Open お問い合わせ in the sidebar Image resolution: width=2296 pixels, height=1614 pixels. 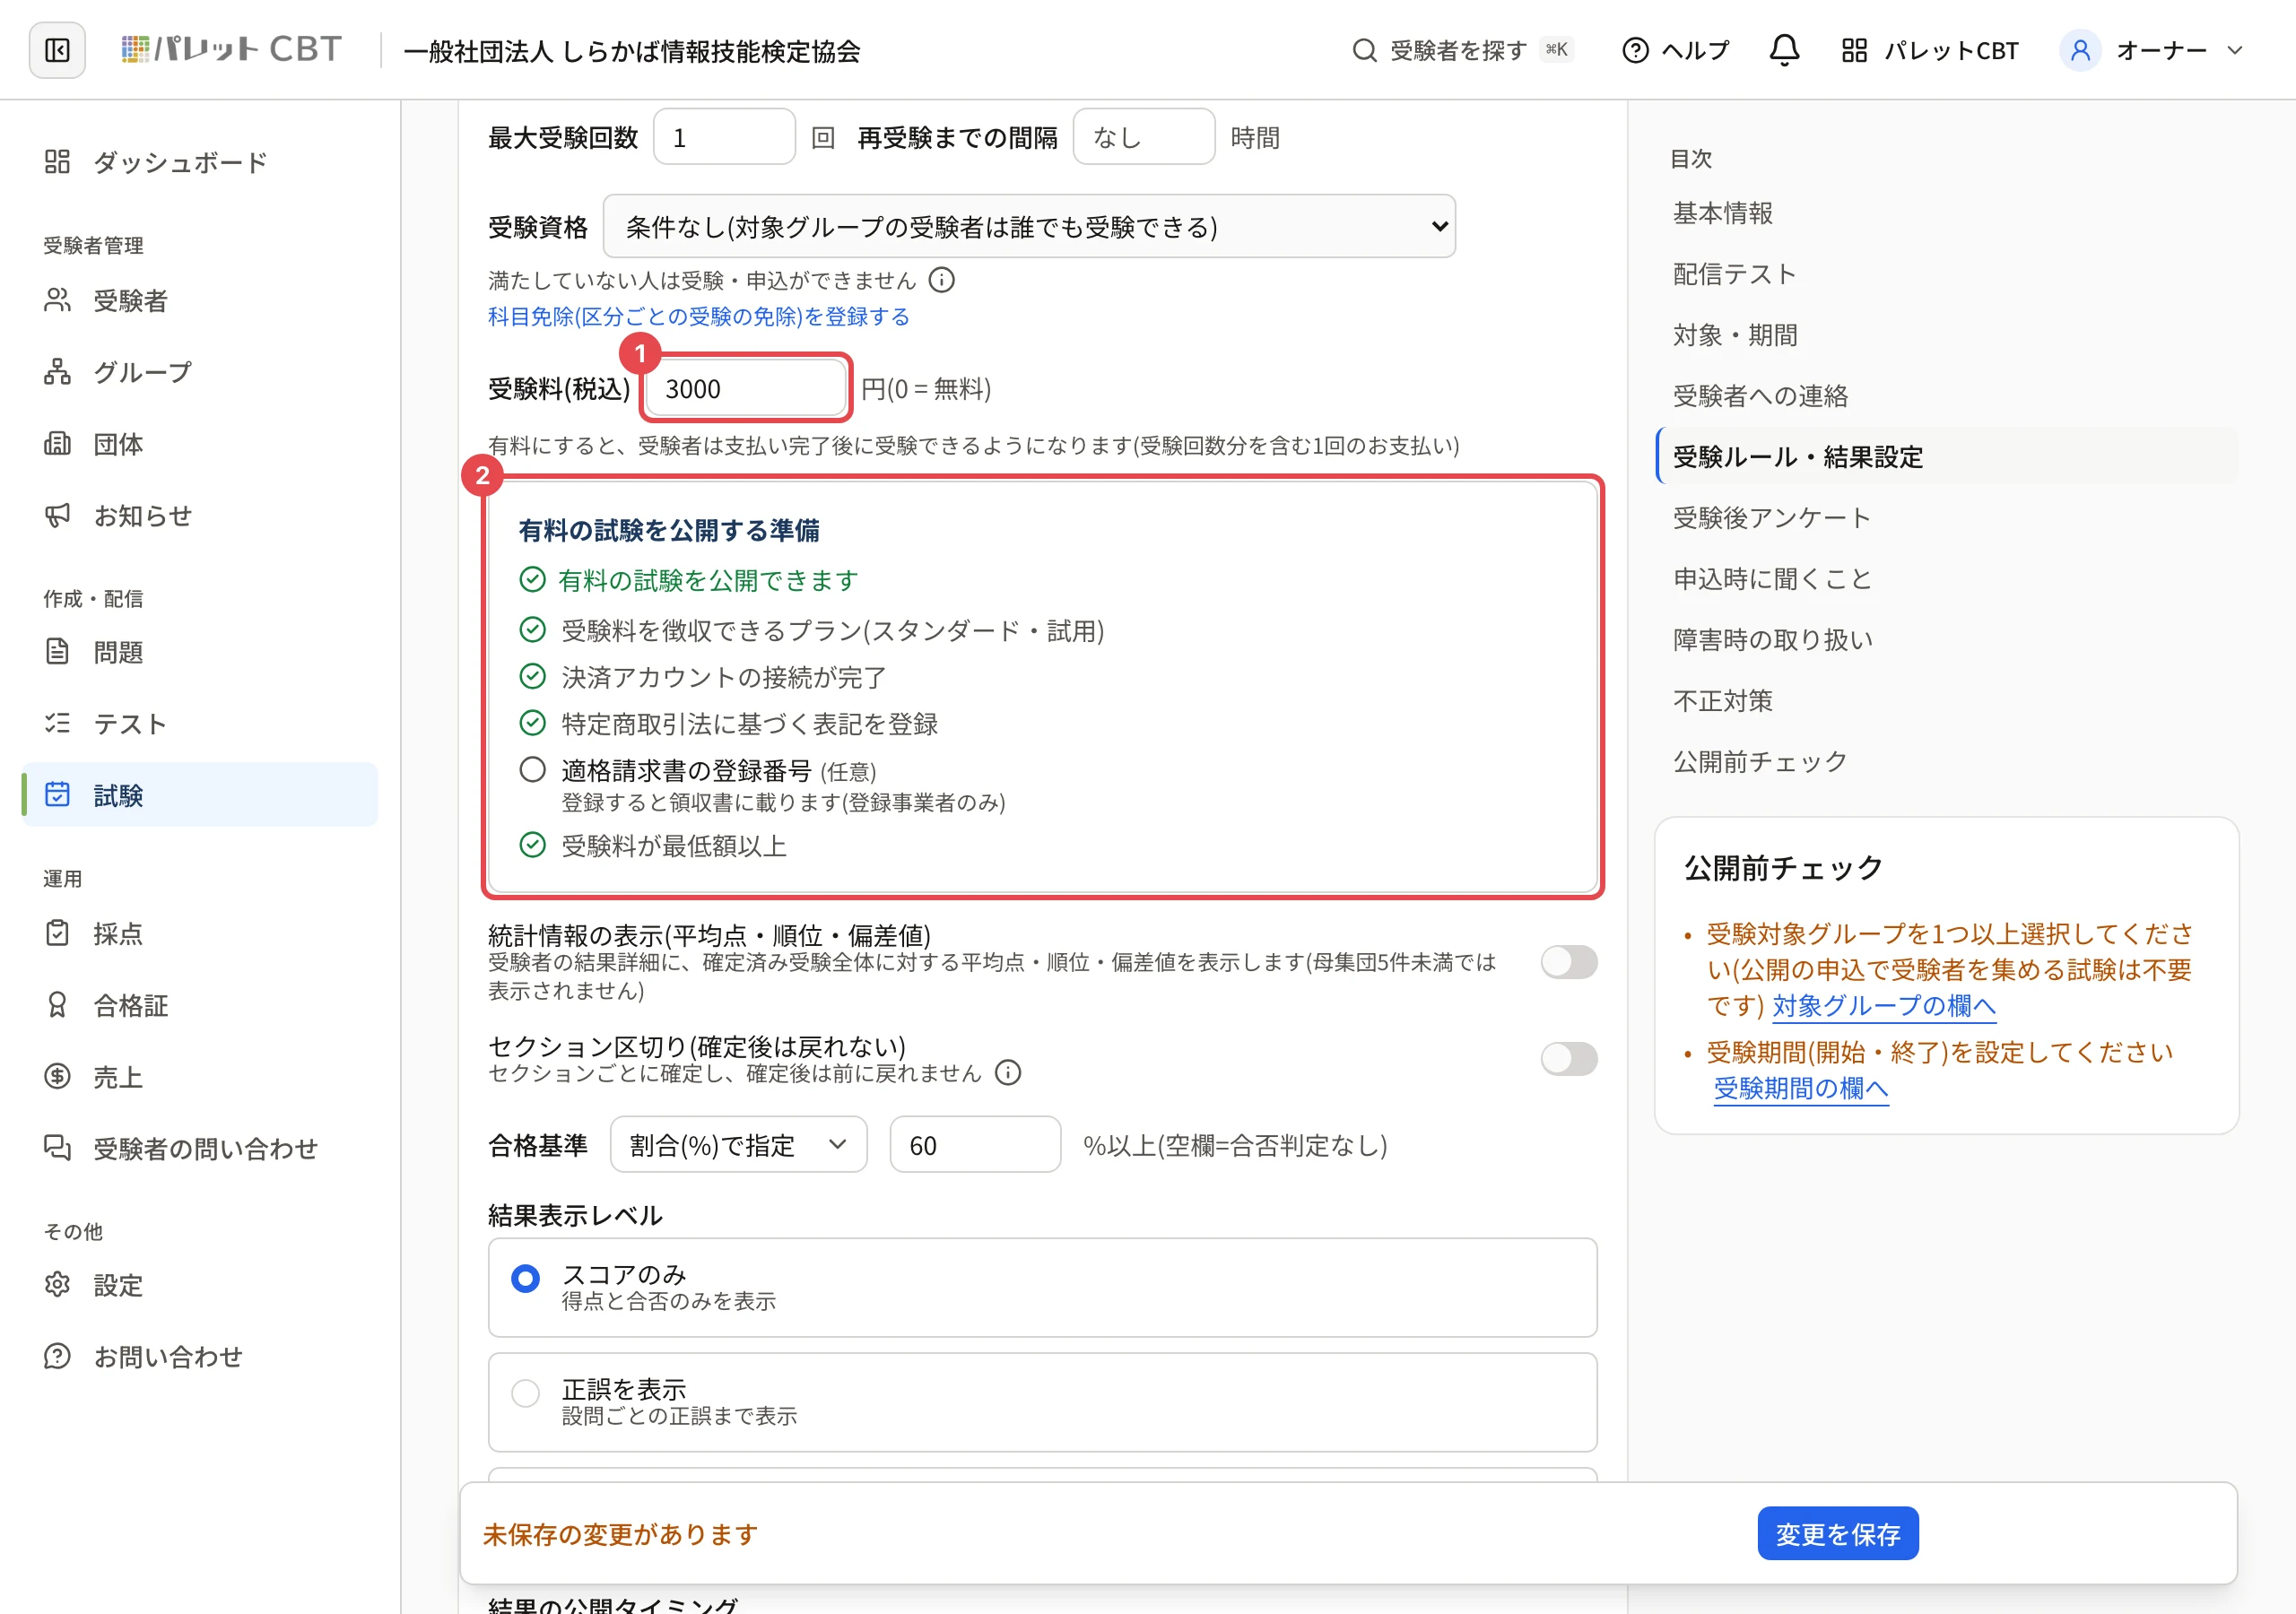pos(200,1356)
